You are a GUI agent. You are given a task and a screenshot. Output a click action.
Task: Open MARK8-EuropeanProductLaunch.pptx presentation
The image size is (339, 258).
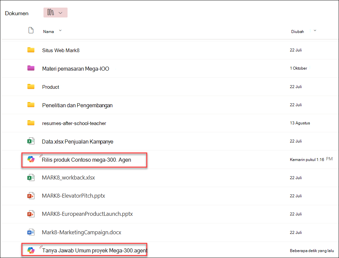click(87, 214)
